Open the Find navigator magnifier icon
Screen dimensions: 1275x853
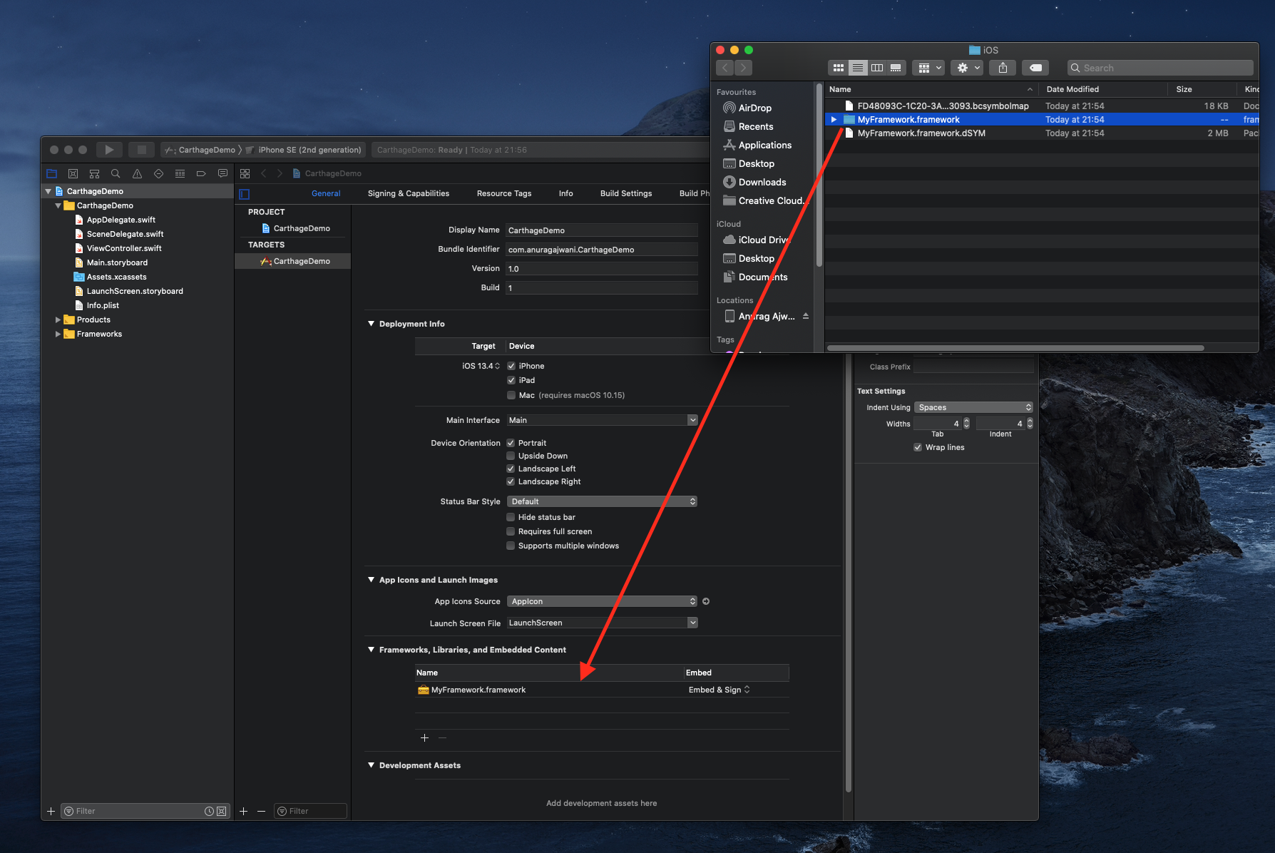[x=116, y=173]
